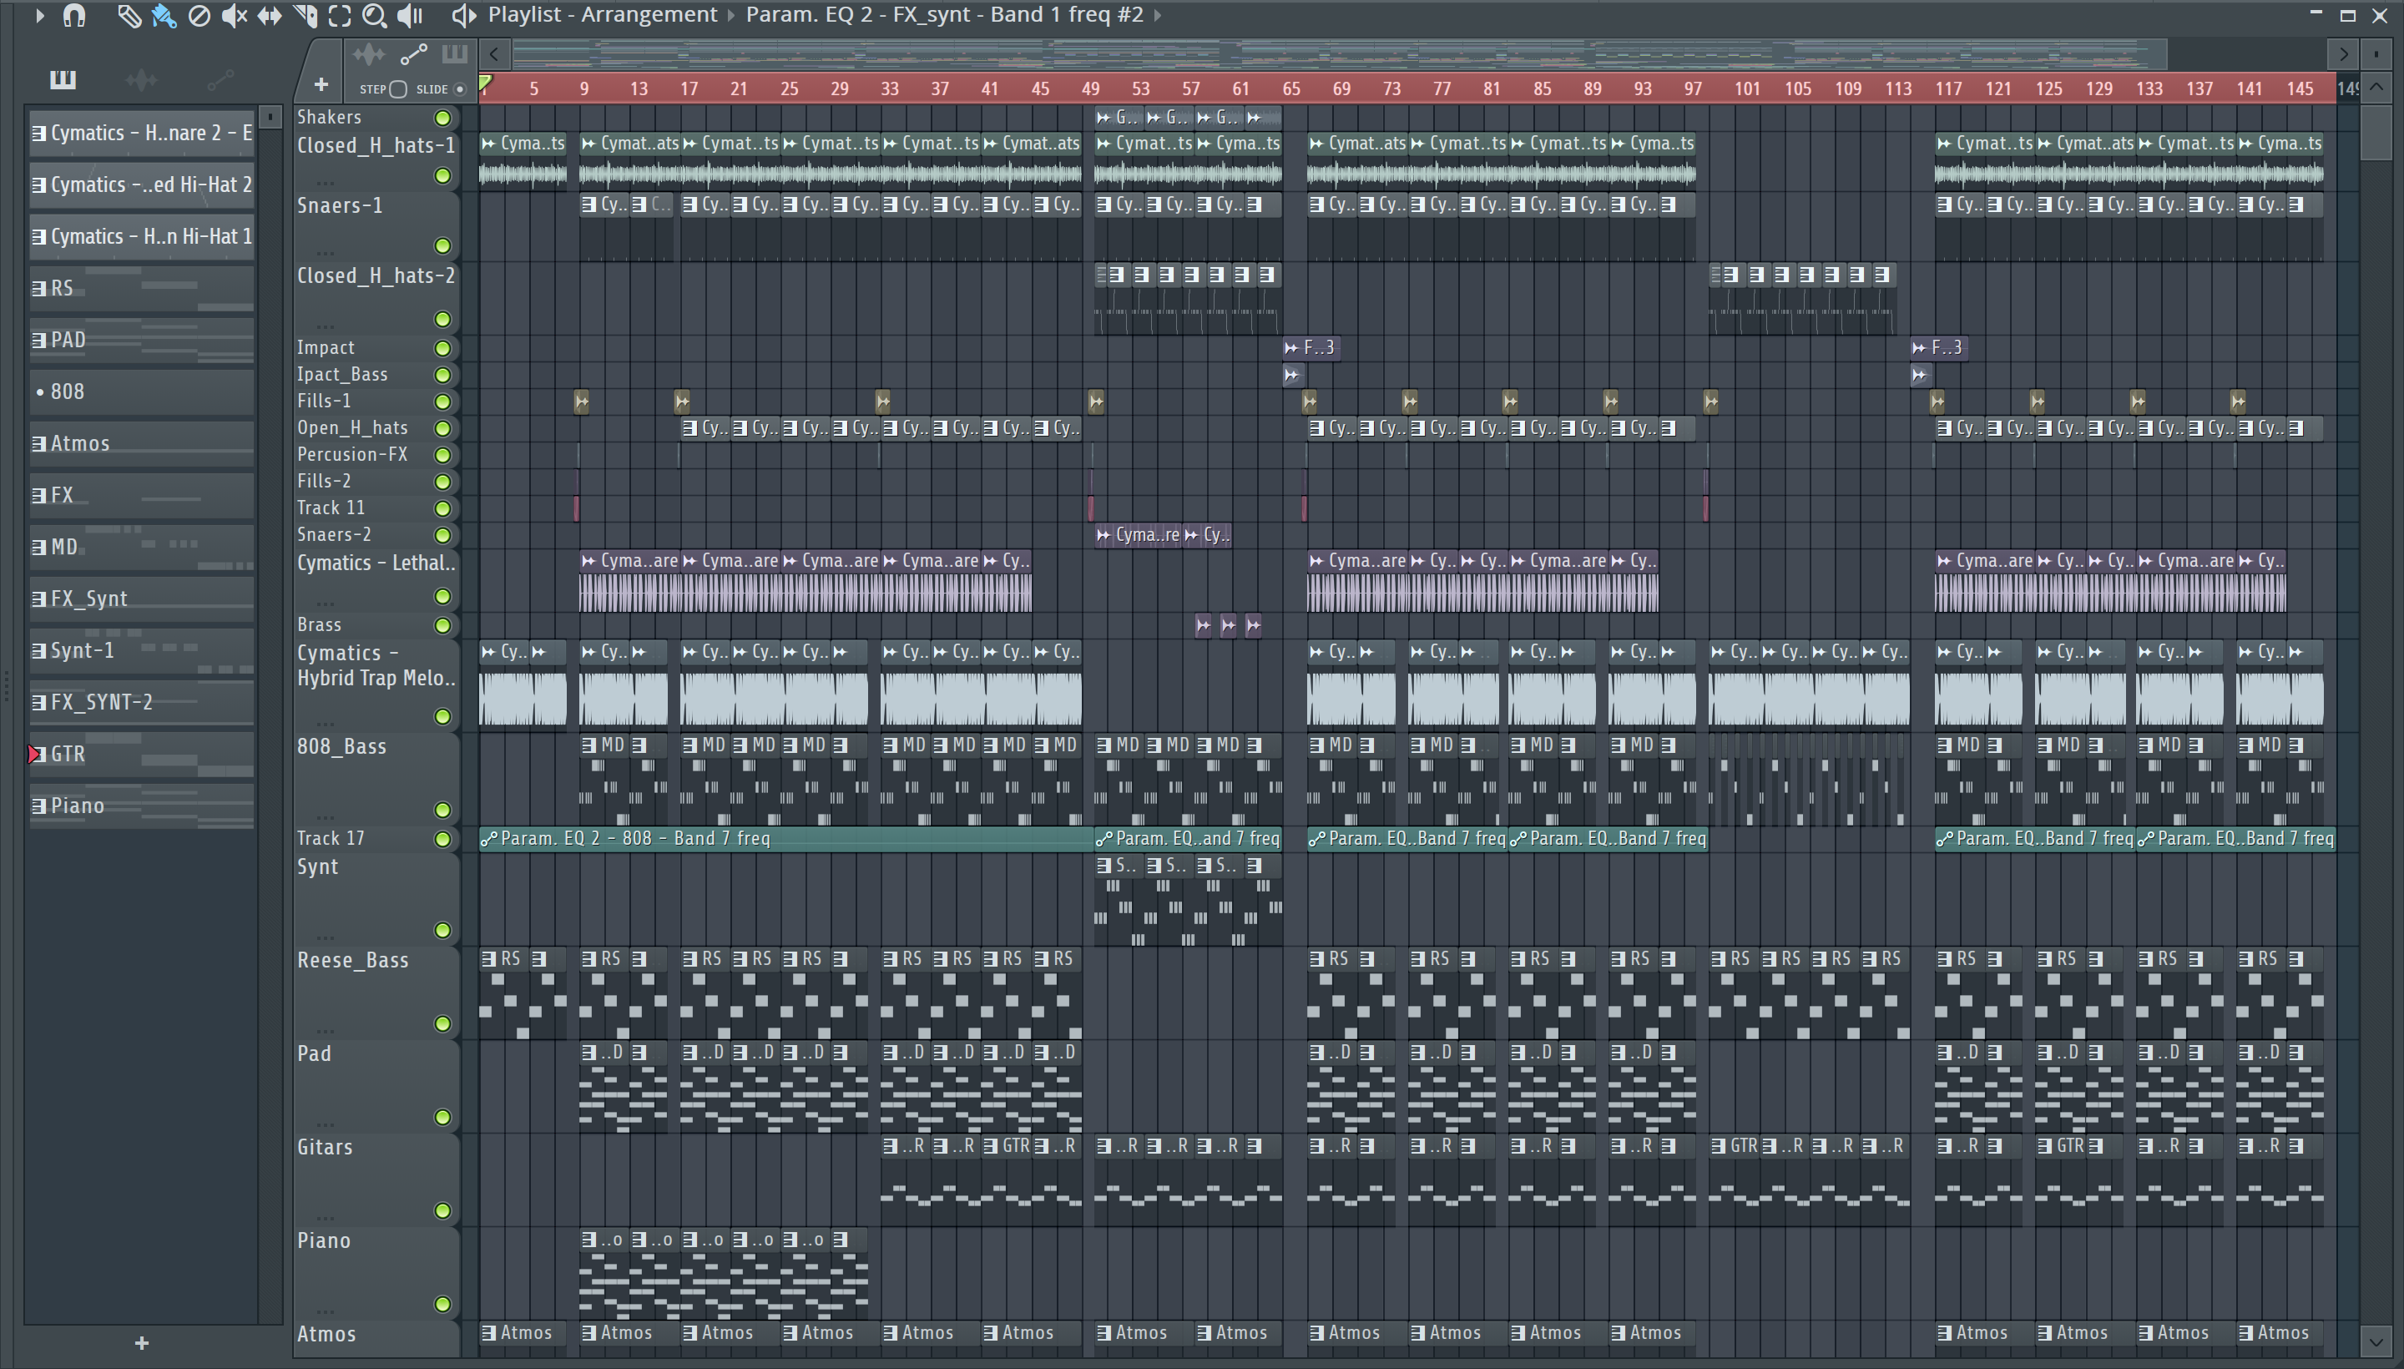Mute the Snaers-1 track

point(442,246)
